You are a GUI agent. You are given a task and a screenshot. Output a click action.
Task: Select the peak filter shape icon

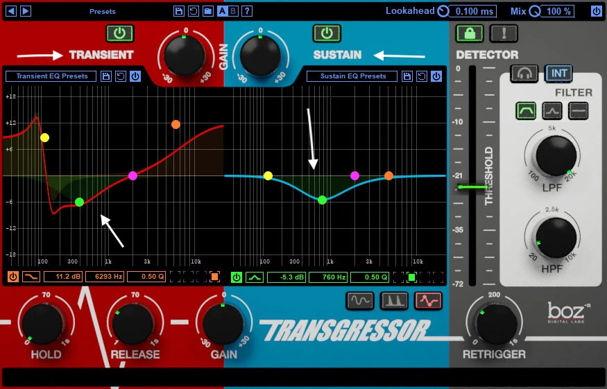(x=552, y=111)
